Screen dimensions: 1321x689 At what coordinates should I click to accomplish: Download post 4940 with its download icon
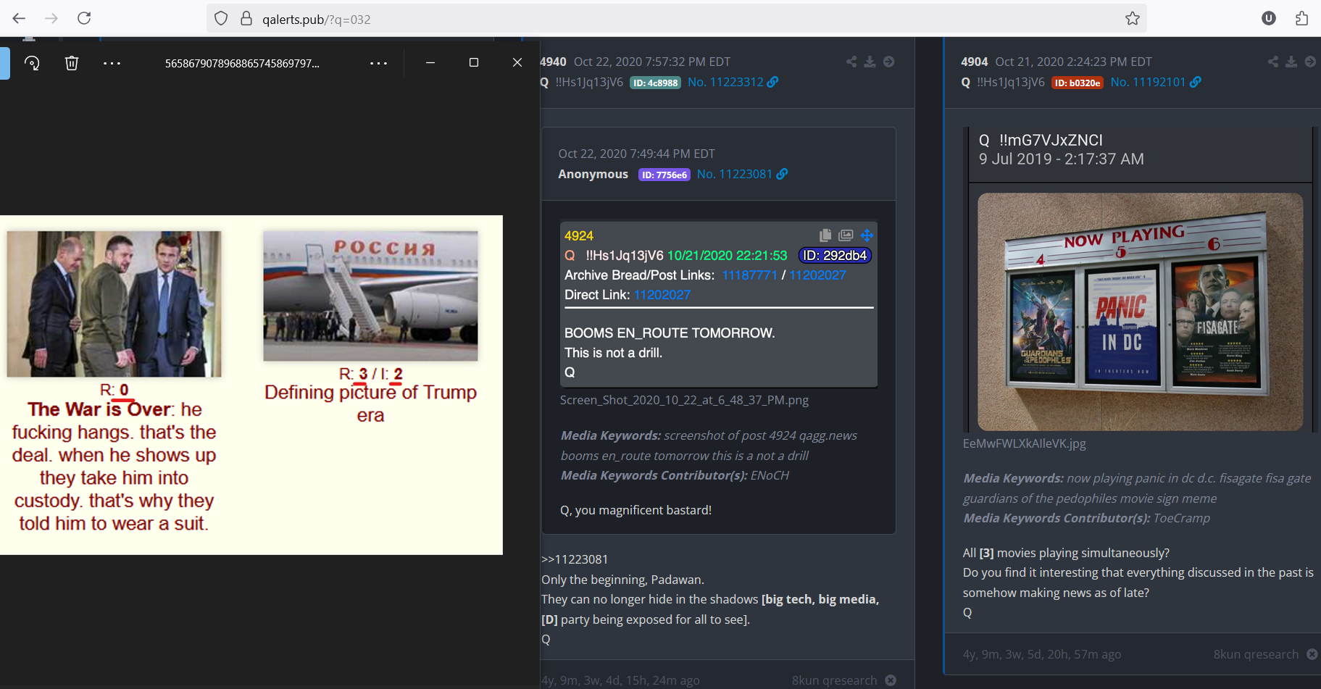tap(870, 62)
